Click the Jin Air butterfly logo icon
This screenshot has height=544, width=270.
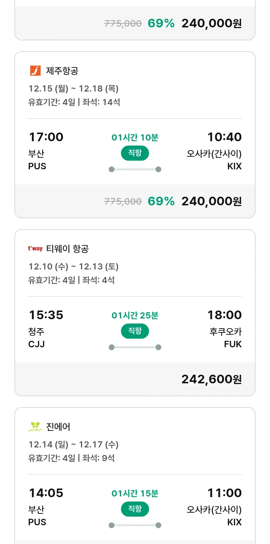(x=35, y=427)
